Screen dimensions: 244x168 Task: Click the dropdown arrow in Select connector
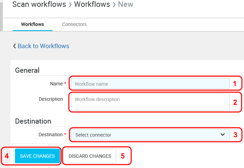tap(223, 135)
